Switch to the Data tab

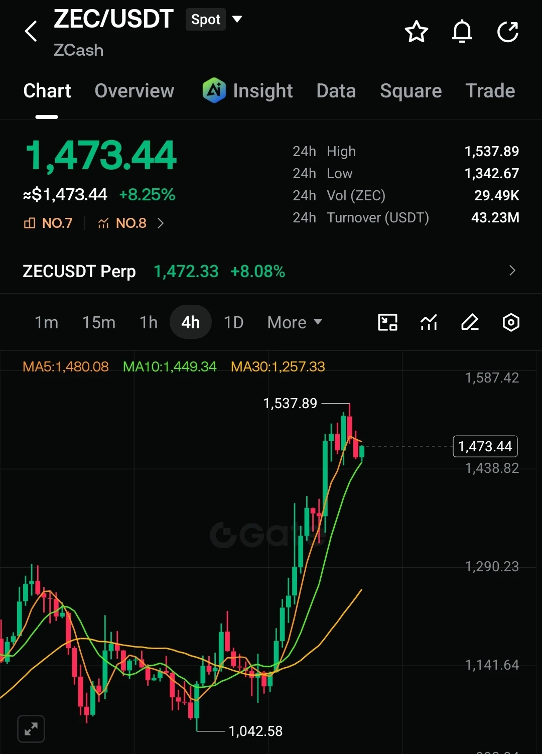(x=336, y=91)
